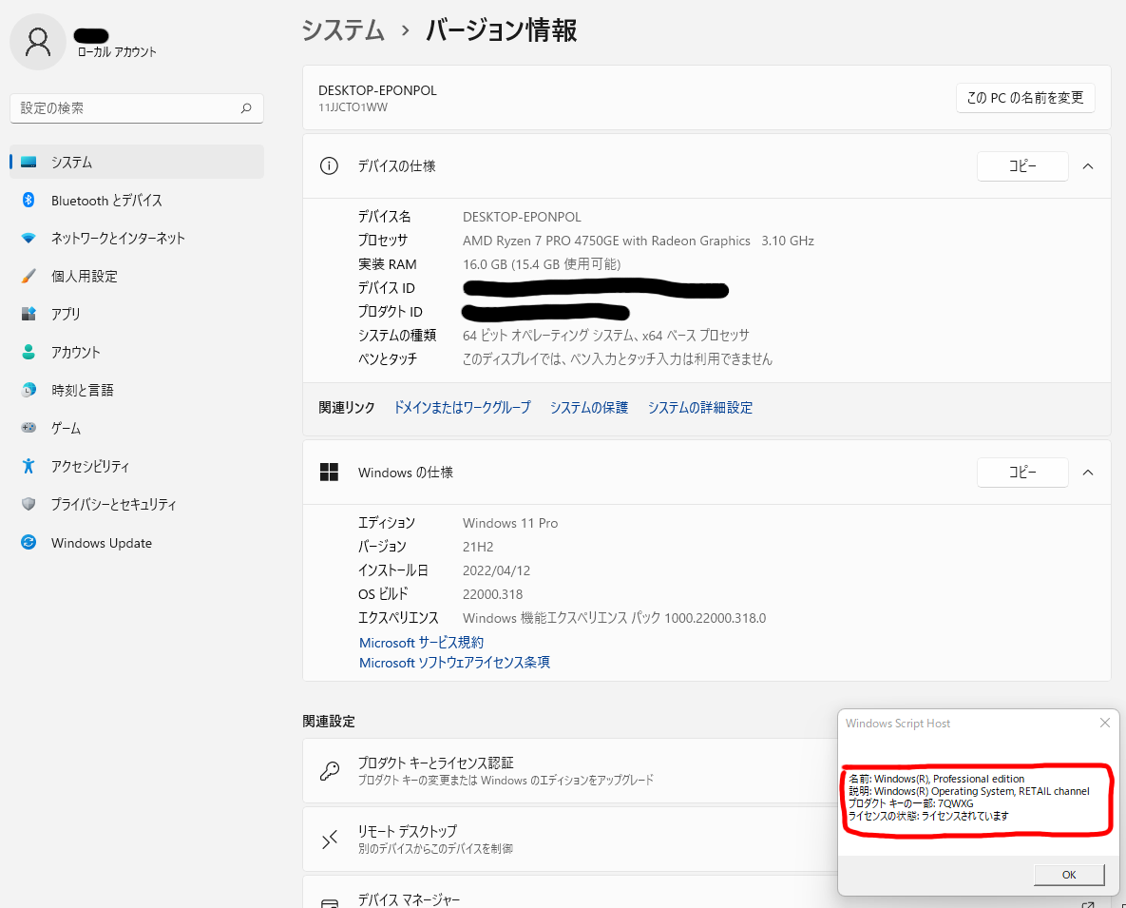Click the プロダクト キーの一部 7QWXG line
The image size is (1126, 908).
pyautogui.click(x=910, y=803)
